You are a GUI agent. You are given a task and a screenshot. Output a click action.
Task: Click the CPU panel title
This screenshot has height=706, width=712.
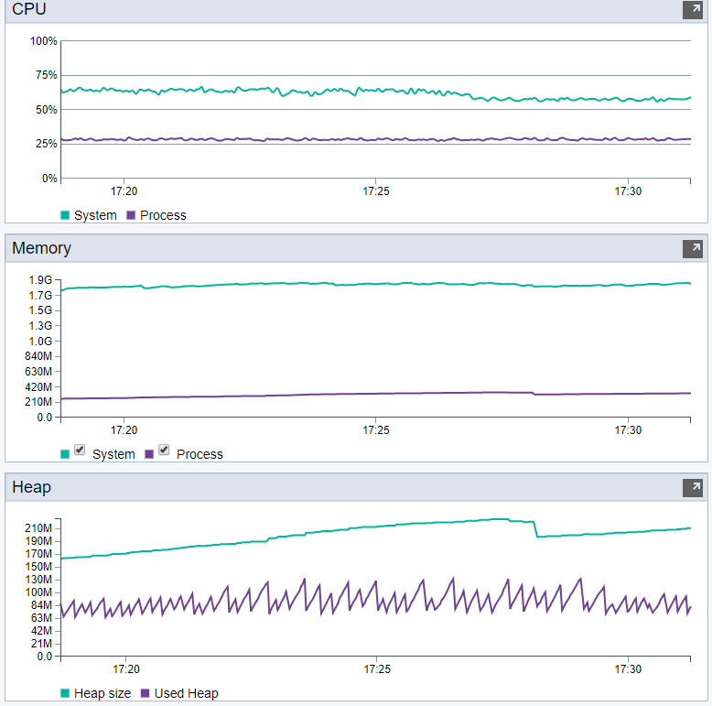(29, 9)
